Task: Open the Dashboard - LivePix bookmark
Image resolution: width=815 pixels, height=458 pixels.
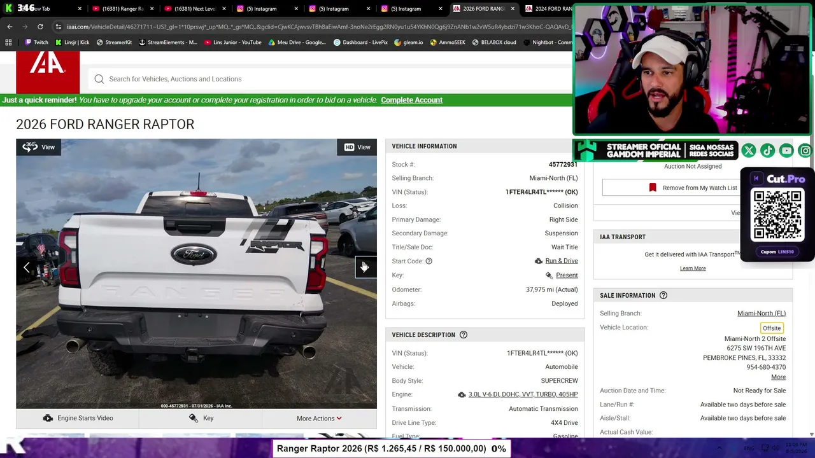Action: pyautogui.click(x=360, y=43)
